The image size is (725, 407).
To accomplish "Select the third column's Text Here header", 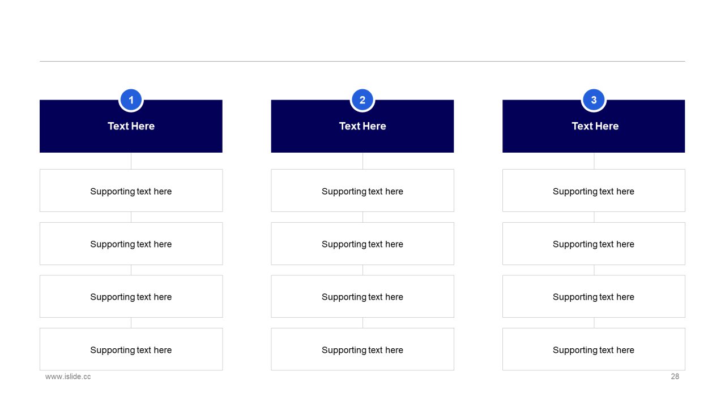I will (x=594, y=126).
